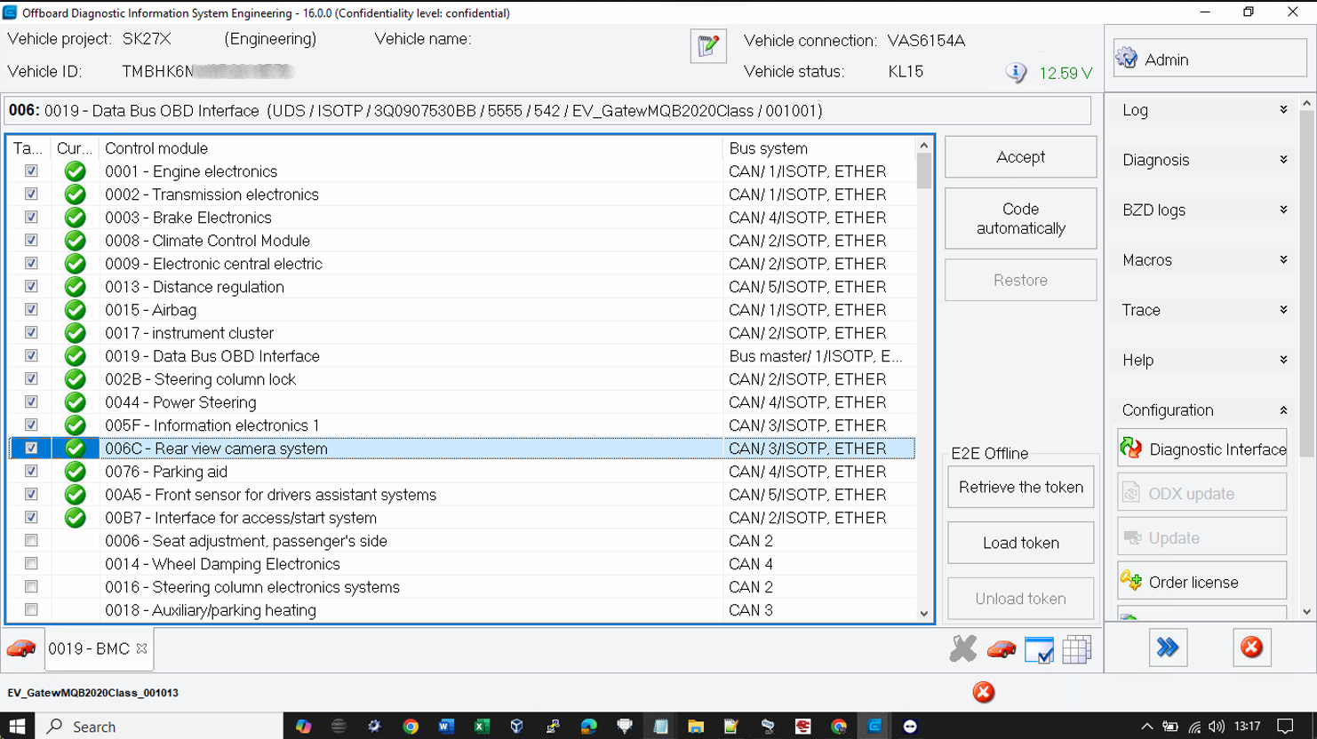This screenshot has width=1317, height=739.
Task: Click the Order license button
Action: coord(1201,582)
